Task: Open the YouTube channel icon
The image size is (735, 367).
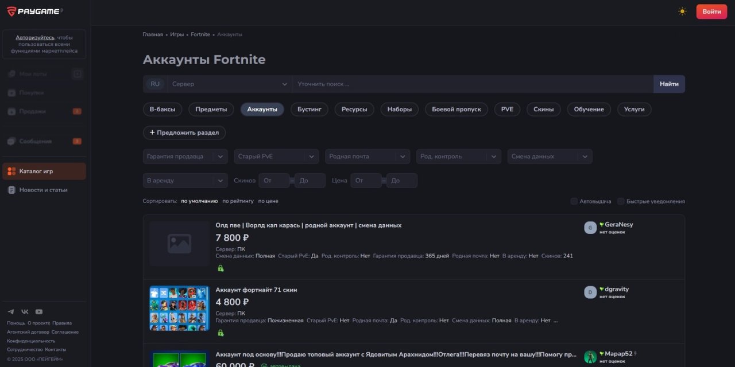Action: tap(38, 311)
